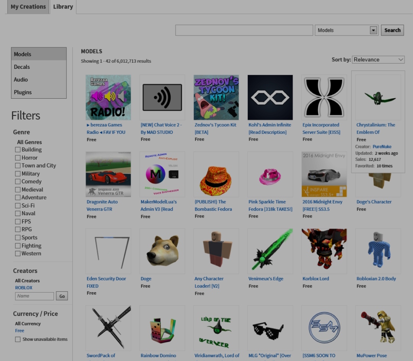The height and width of the screenshot is (361, 413).
Task: Select the Adventure genre checkbox
Action: [x=18, y=197]
